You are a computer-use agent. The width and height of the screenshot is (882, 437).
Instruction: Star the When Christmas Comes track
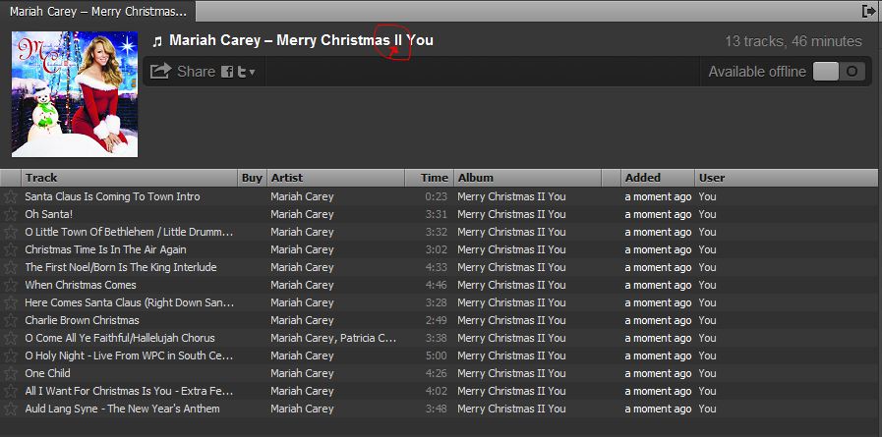(10, 286)
